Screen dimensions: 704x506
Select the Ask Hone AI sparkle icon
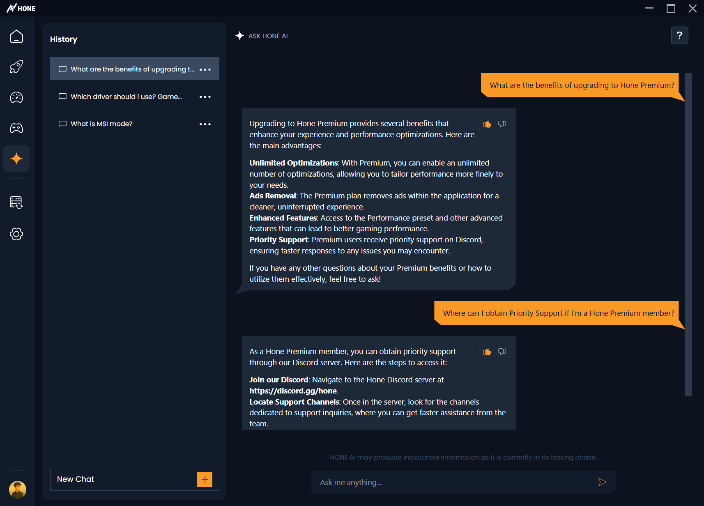[x=16, y=159]
